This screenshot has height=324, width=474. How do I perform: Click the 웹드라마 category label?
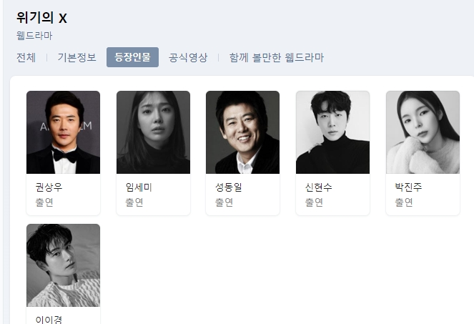coord(34,36)
